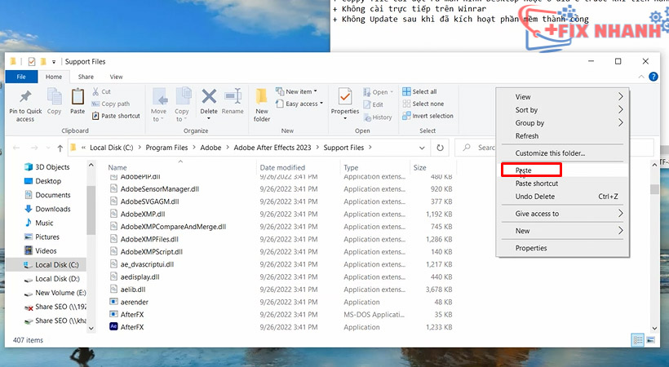669x367 pixels.
Task: Click Invert selection in the ribbon
Action: [428, 116]
